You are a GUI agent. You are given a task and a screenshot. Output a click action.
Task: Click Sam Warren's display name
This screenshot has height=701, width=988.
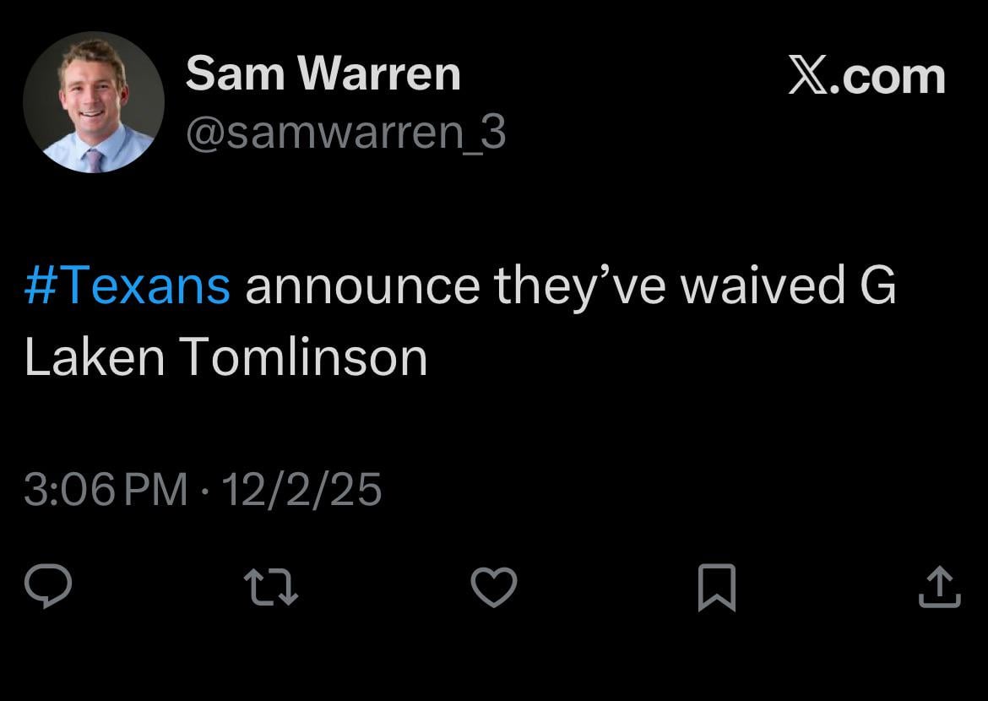point(323,72)
